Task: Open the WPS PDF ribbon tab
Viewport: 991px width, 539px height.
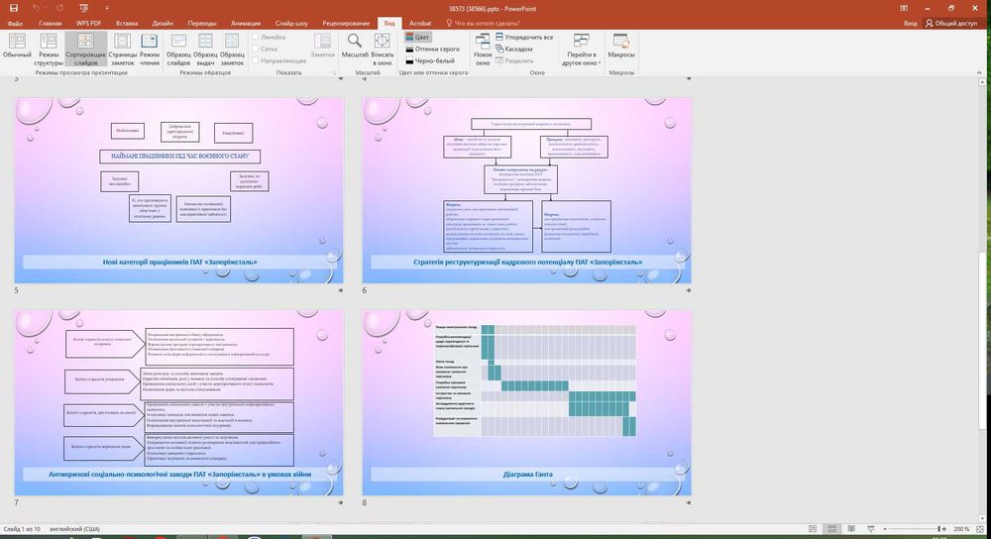Action: click(x=88, y=24)
